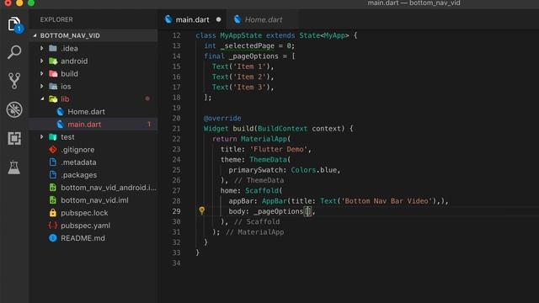Click the EXPLORER panel title

(56, 19)
